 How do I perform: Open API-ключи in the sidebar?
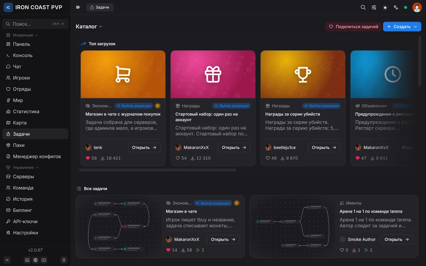(x=35, y=221)
